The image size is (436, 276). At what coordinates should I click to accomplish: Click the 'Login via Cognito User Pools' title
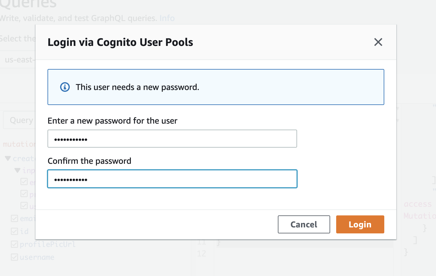click(120, 42)
